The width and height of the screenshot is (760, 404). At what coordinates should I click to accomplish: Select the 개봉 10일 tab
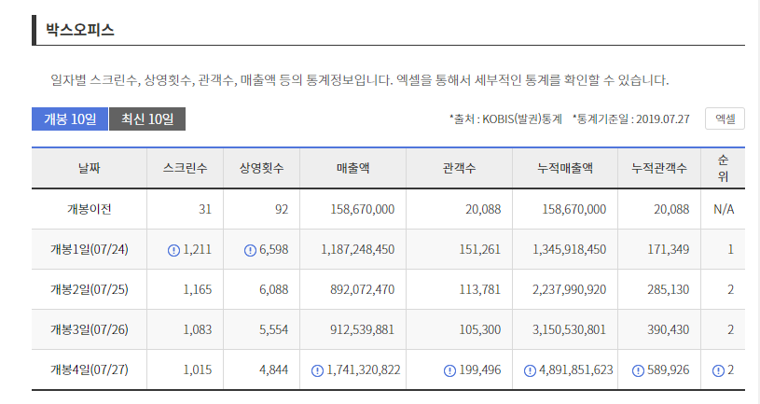coord(70,118)
